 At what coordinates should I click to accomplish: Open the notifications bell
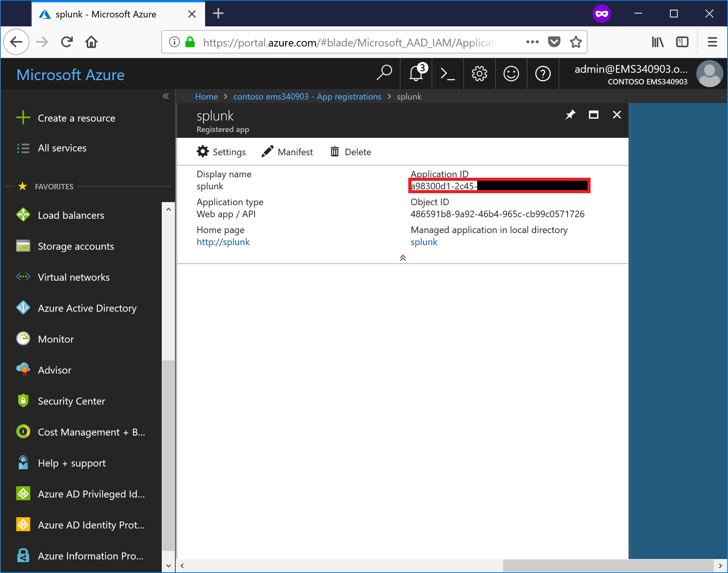[416, 74]
